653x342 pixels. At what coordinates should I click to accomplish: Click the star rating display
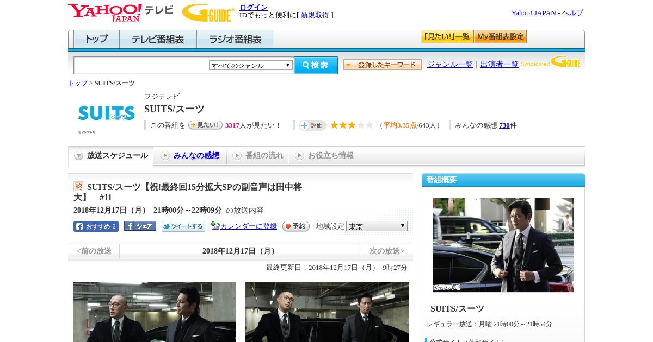[352, 125]
